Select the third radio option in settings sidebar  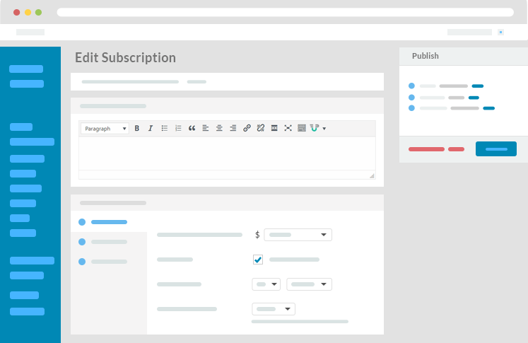click(82, 262)
